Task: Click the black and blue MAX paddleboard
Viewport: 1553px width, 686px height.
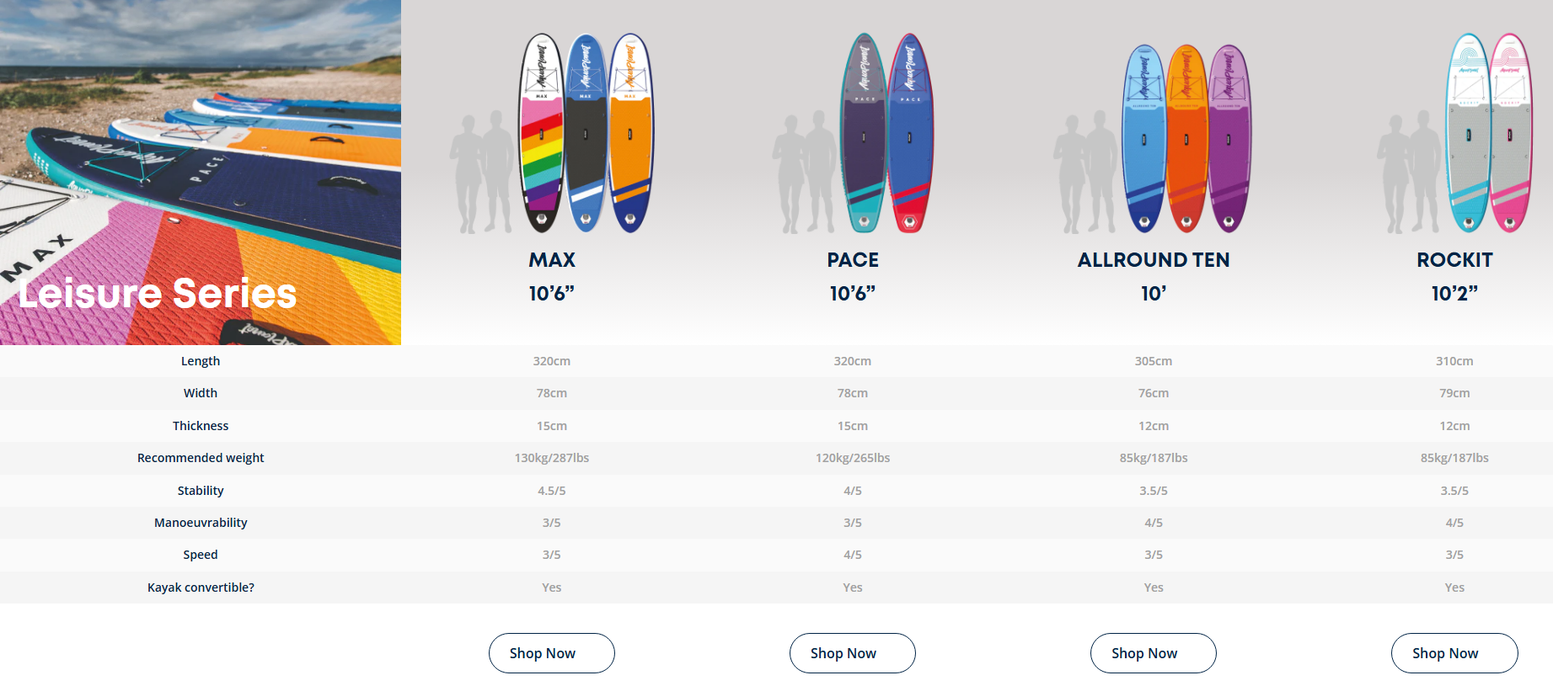Action: 586,135
